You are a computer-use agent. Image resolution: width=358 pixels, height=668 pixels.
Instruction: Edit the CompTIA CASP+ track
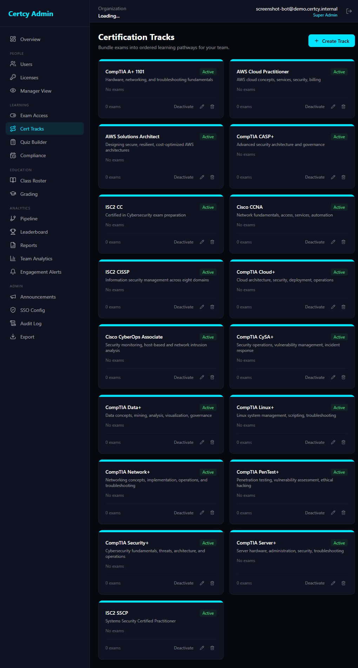(x=333, y=177)
